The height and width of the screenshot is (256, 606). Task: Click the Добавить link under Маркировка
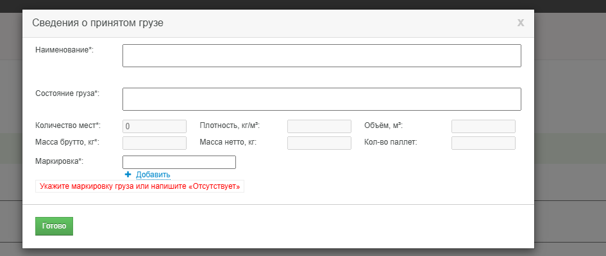pos(153,175)
